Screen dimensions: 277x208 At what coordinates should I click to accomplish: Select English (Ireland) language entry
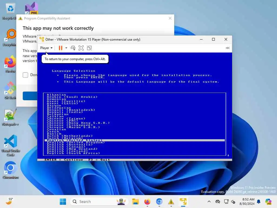pyautogui.click(x=67, y=151)
